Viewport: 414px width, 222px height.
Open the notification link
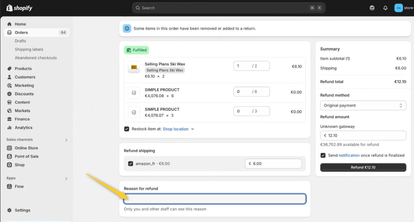(x=349, y=155)
